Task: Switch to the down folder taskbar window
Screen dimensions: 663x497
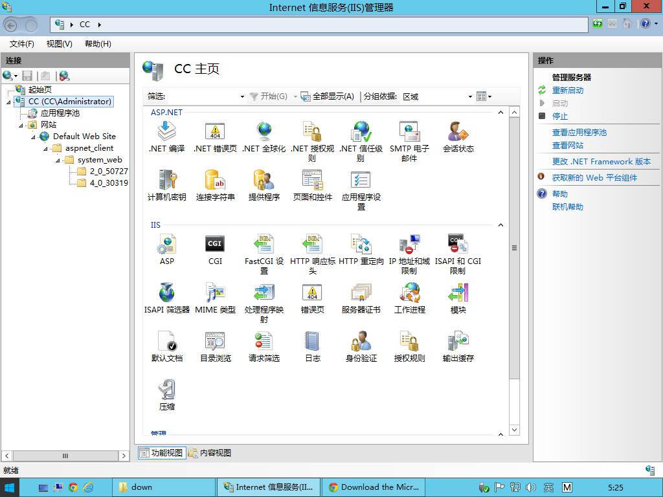Action: pos(164,488)
